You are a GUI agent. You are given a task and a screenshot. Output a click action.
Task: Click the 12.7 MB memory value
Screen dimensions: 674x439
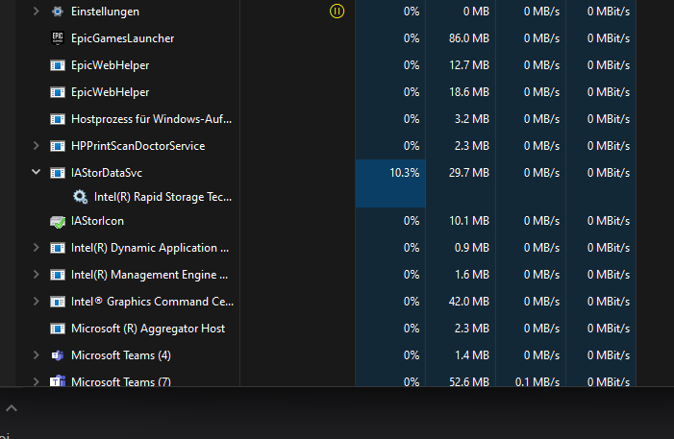coord(469,65)
